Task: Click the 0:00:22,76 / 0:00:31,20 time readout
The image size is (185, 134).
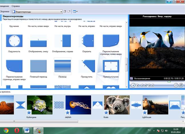Action: (x=174, y=78)
